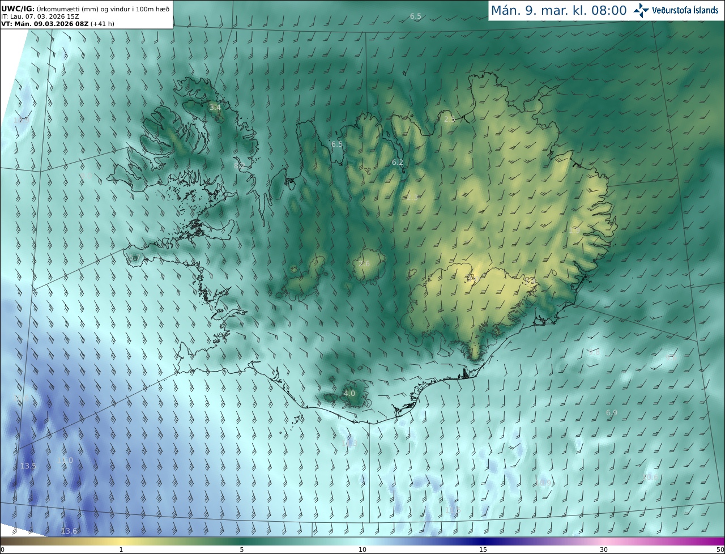Click the 3.4 value on the Westfjords

tap(215, 107)
